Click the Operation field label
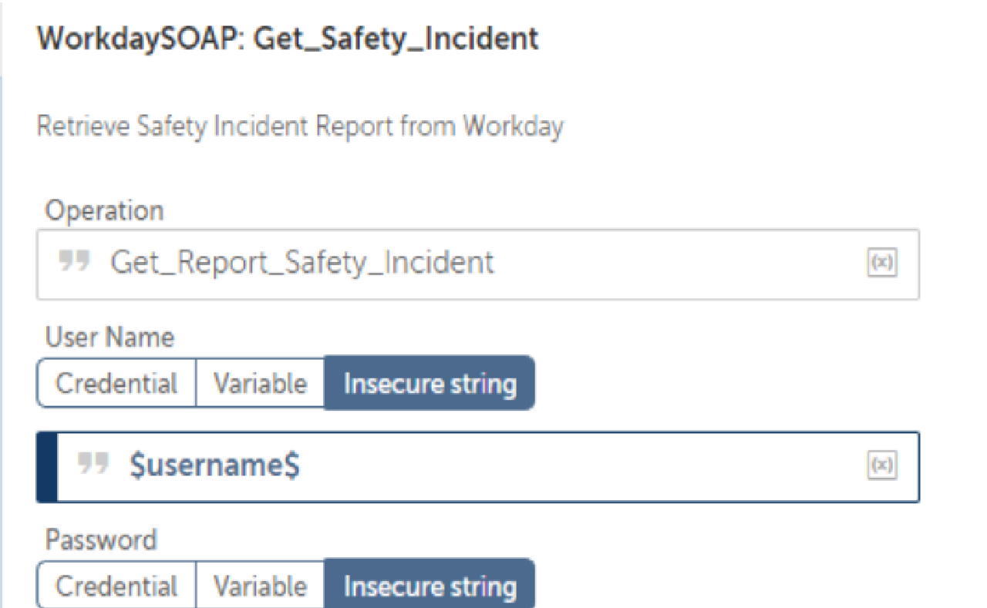The height and width of the screenshot is (608, 987). pyautogui.click(x=105, y=211)
